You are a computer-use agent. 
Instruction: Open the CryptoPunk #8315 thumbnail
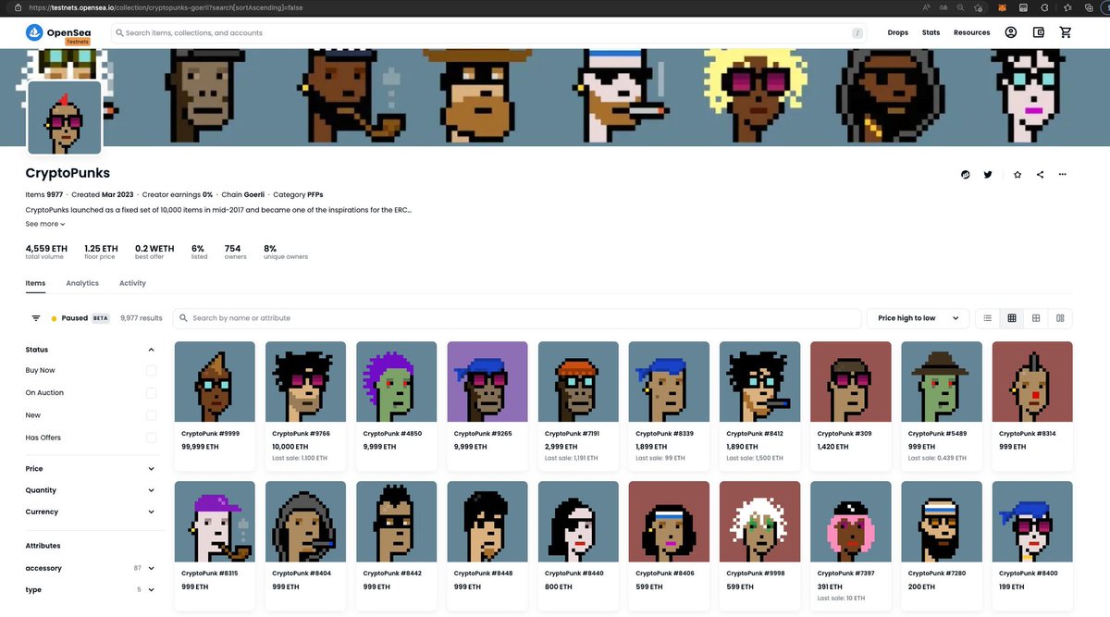(x=215, y=522)
